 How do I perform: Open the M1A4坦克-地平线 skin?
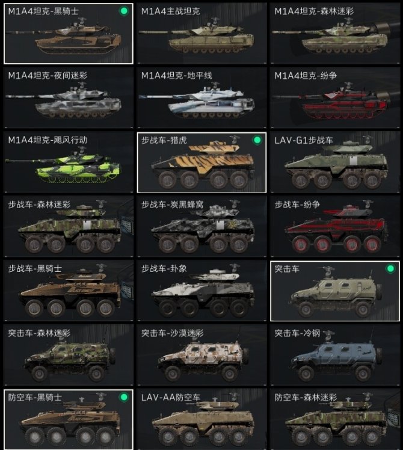202,98
